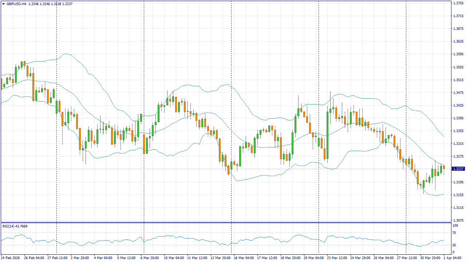Viewport: 466px width, 262px height.
Task: Click the 18 Mar 20:00 time label
Action: pyautogui.click(x=290, y=258)
